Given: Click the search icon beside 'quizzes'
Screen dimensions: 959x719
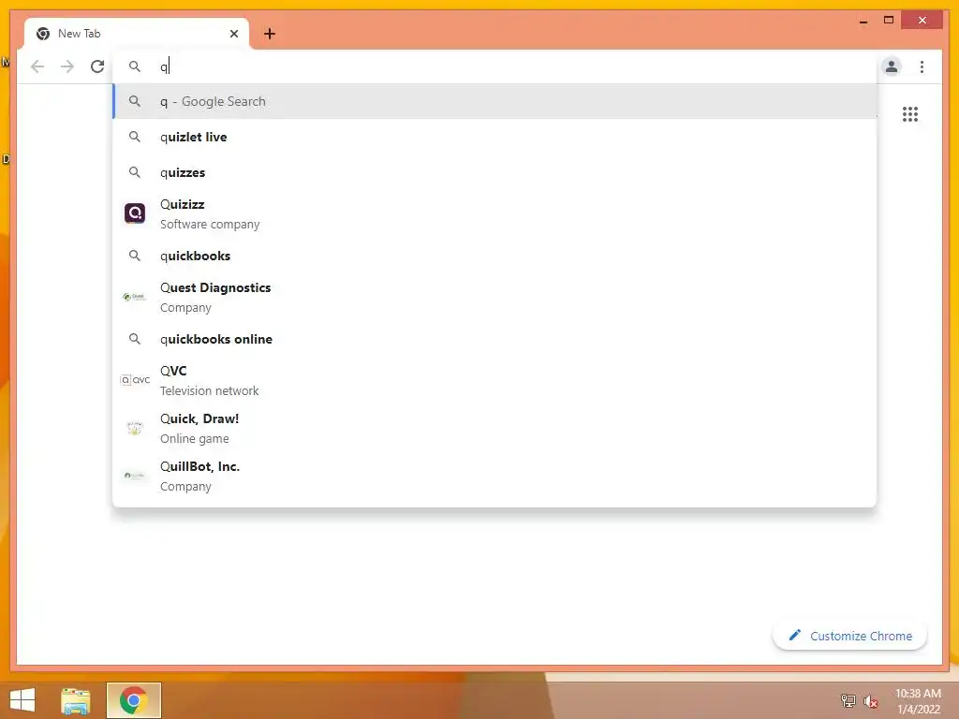Looking at the screenshot, I should tap(135, 172).
